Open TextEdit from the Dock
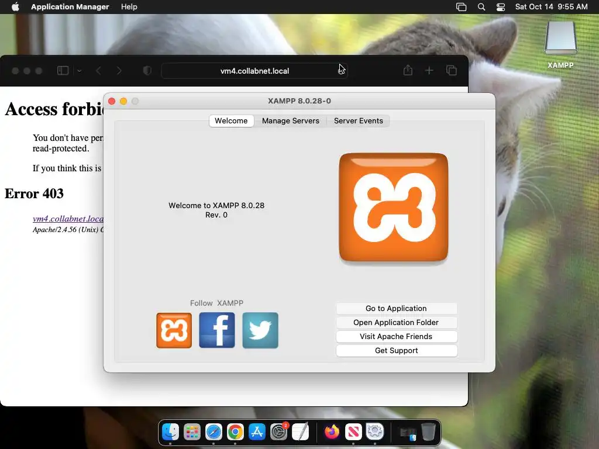The width and height of the screenshot is (599, 449). tap(300, 432)
